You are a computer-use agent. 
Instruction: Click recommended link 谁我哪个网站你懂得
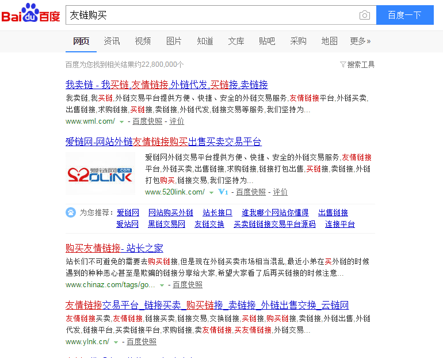pyautogui.click(x=275, y=212)
